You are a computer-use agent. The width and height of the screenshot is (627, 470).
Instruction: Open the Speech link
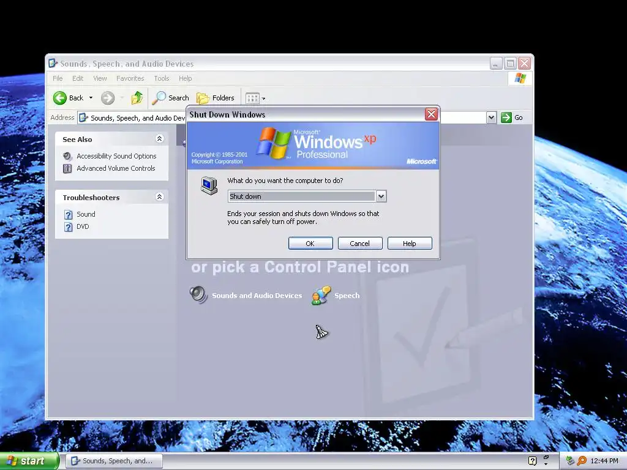[347, 296]
